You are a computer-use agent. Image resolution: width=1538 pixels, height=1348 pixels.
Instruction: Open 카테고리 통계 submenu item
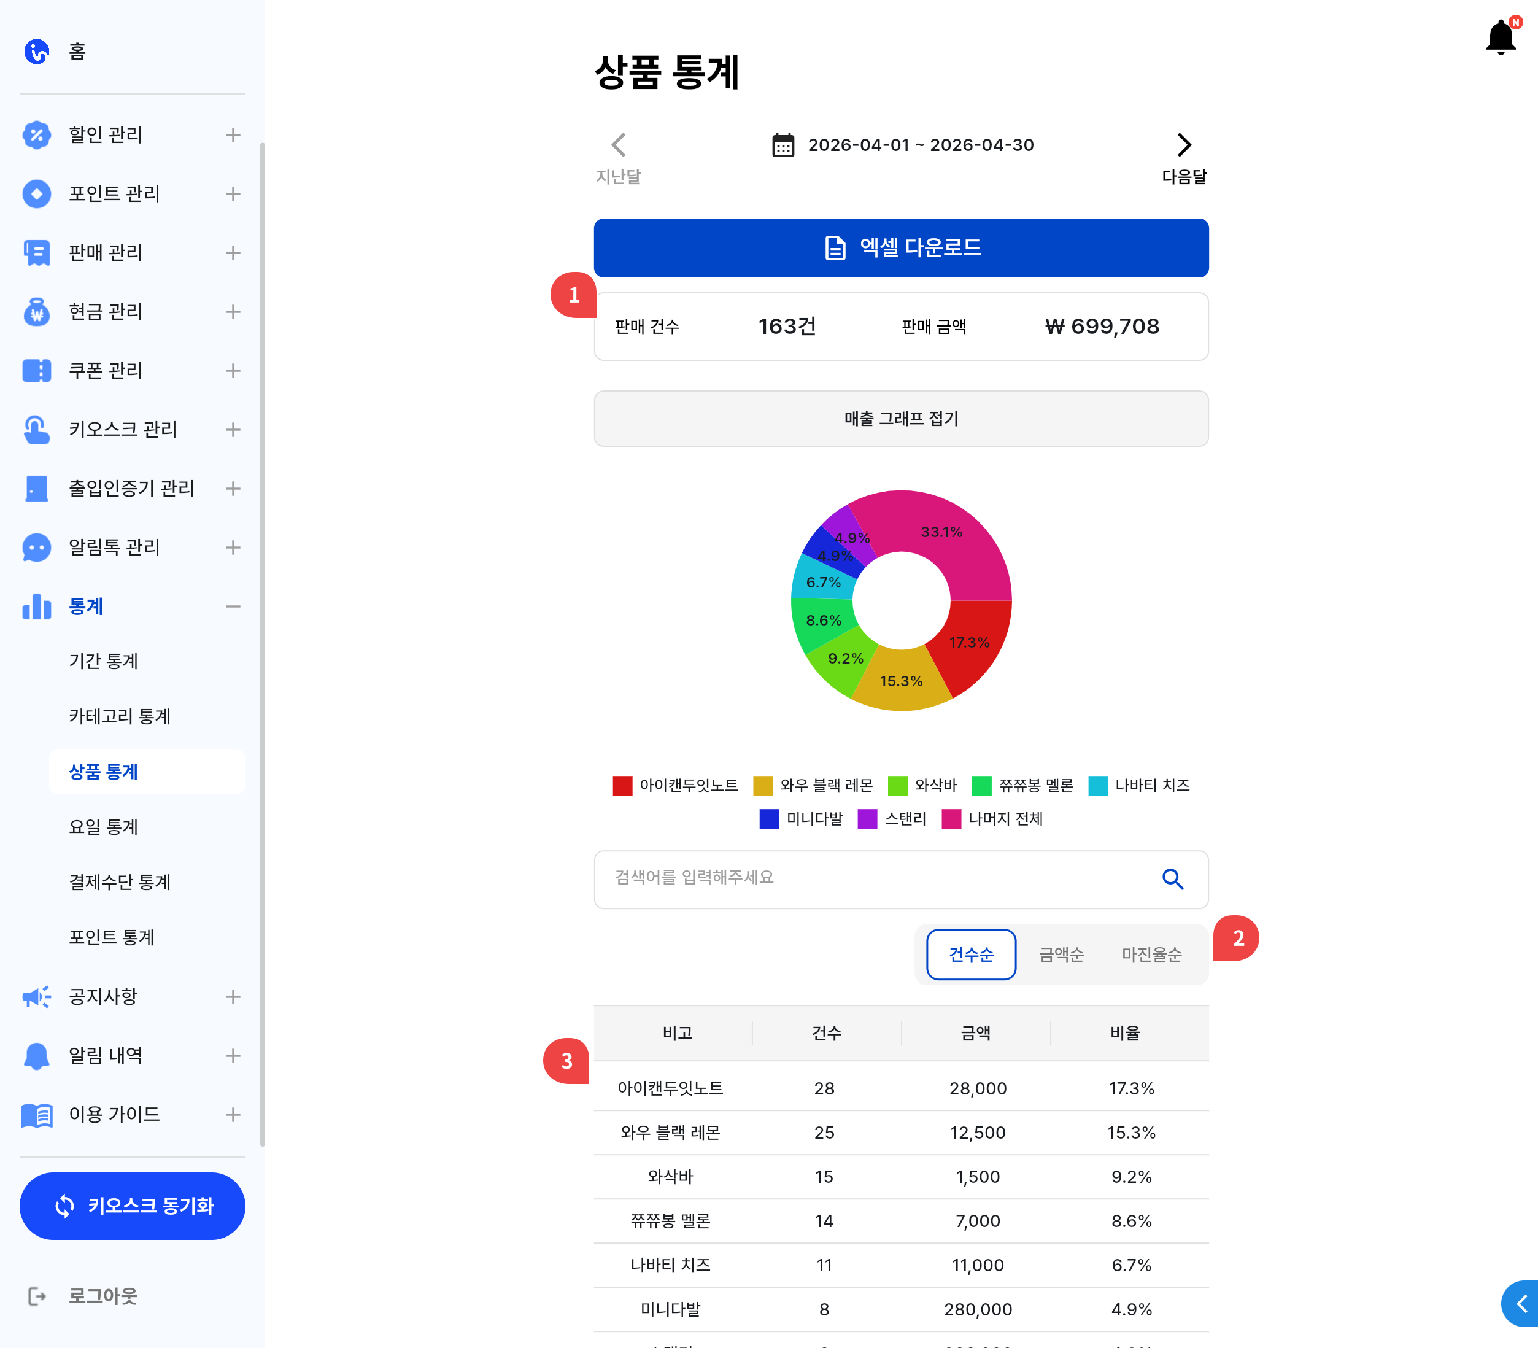[120, 716]
